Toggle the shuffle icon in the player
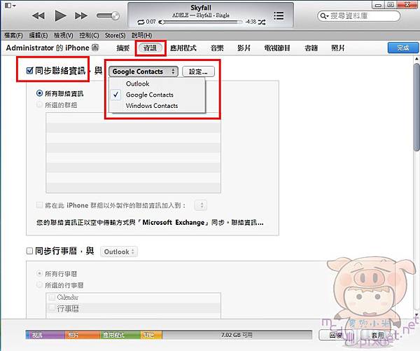The image size is (420, 351). (262, 22)
